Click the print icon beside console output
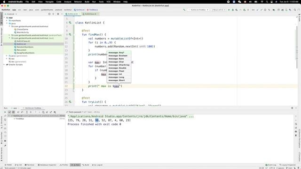Viewport: 301px width, 169px height. click(296, 131)
